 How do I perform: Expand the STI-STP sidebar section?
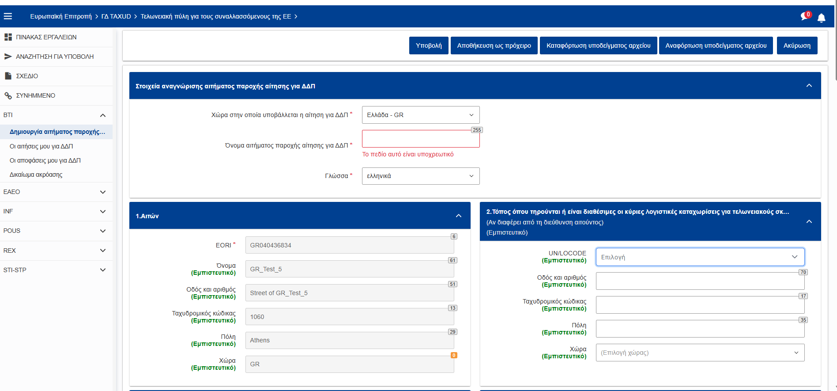click(102, 270)
